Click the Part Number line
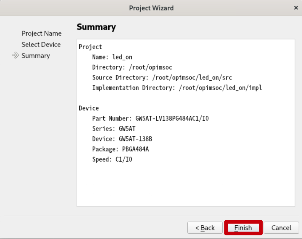 point(150,118)
